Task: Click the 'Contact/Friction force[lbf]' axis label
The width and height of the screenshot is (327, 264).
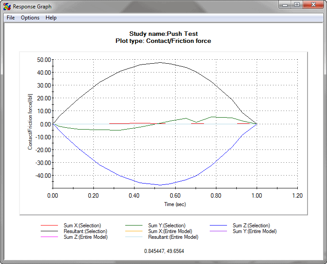Action: pyautogui.click(x=30, y=122)
